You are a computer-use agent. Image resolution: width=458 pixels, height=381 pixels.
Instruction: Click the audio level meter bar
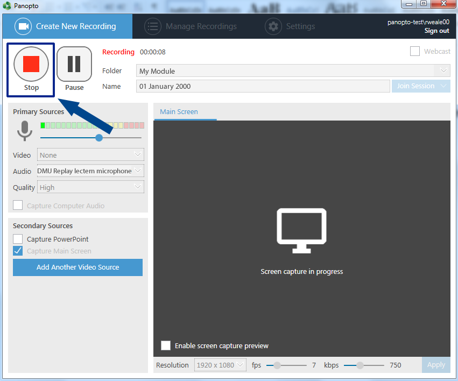coord(92,125)
